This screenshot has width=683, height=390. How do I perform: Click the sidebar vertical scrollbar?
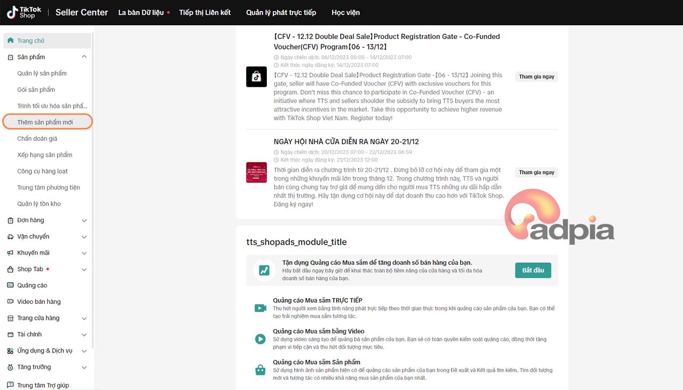click(93, 190)
